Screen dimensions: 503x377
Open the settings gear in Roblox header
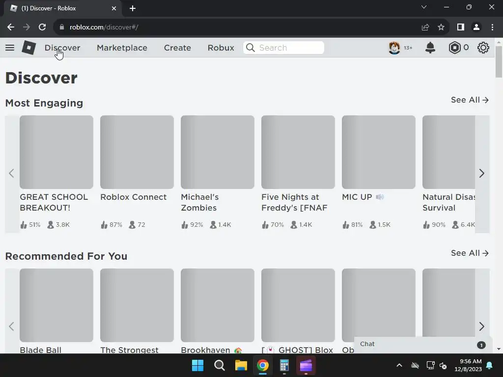[x=483, y=48]
